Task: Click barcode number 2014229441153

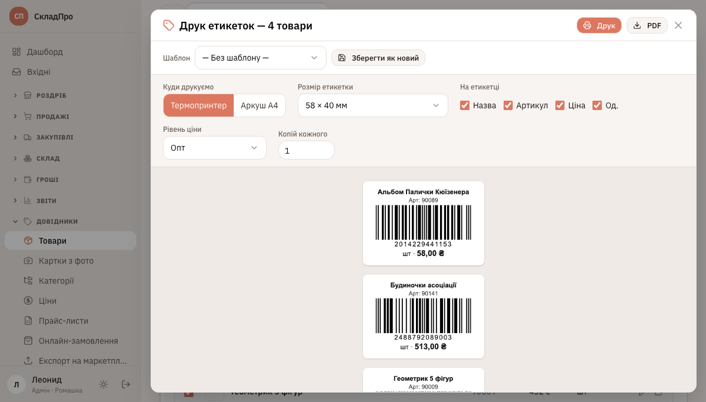Action: pos(424,244)
